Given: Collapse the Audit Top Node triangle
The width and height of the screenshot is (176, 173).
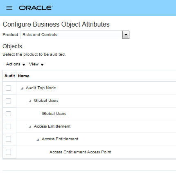Looking at the screenshot, I should [22, 88].
